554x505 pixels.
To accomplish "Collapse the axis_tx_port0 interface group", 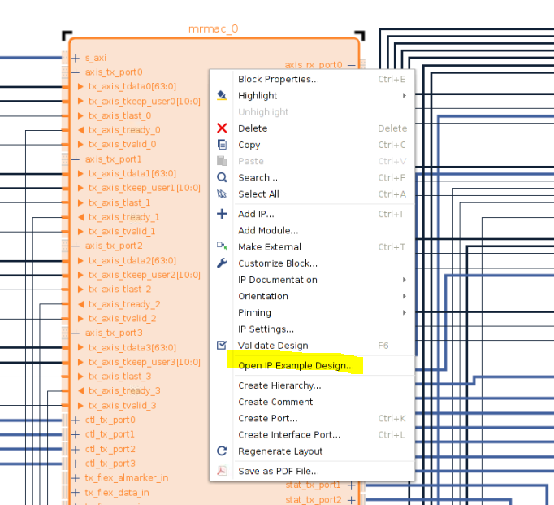I will [x=76, y=72].
